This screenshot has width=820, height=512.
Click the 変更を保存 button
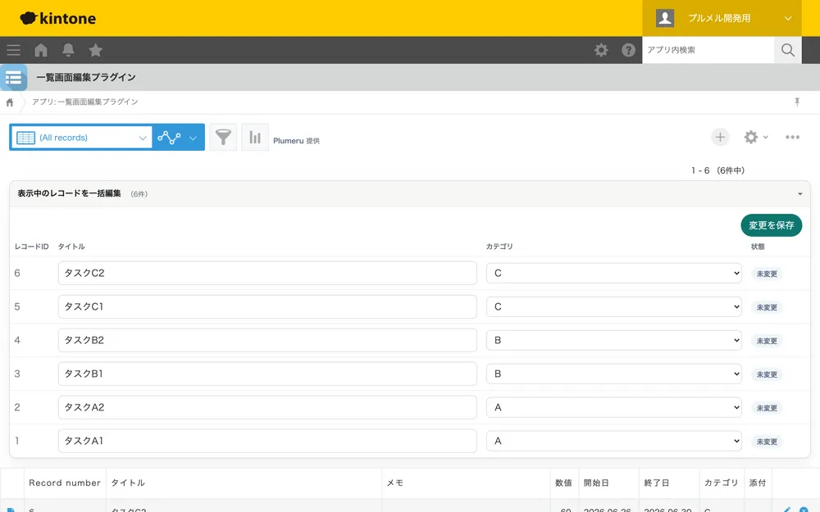(x=772, y=225)
